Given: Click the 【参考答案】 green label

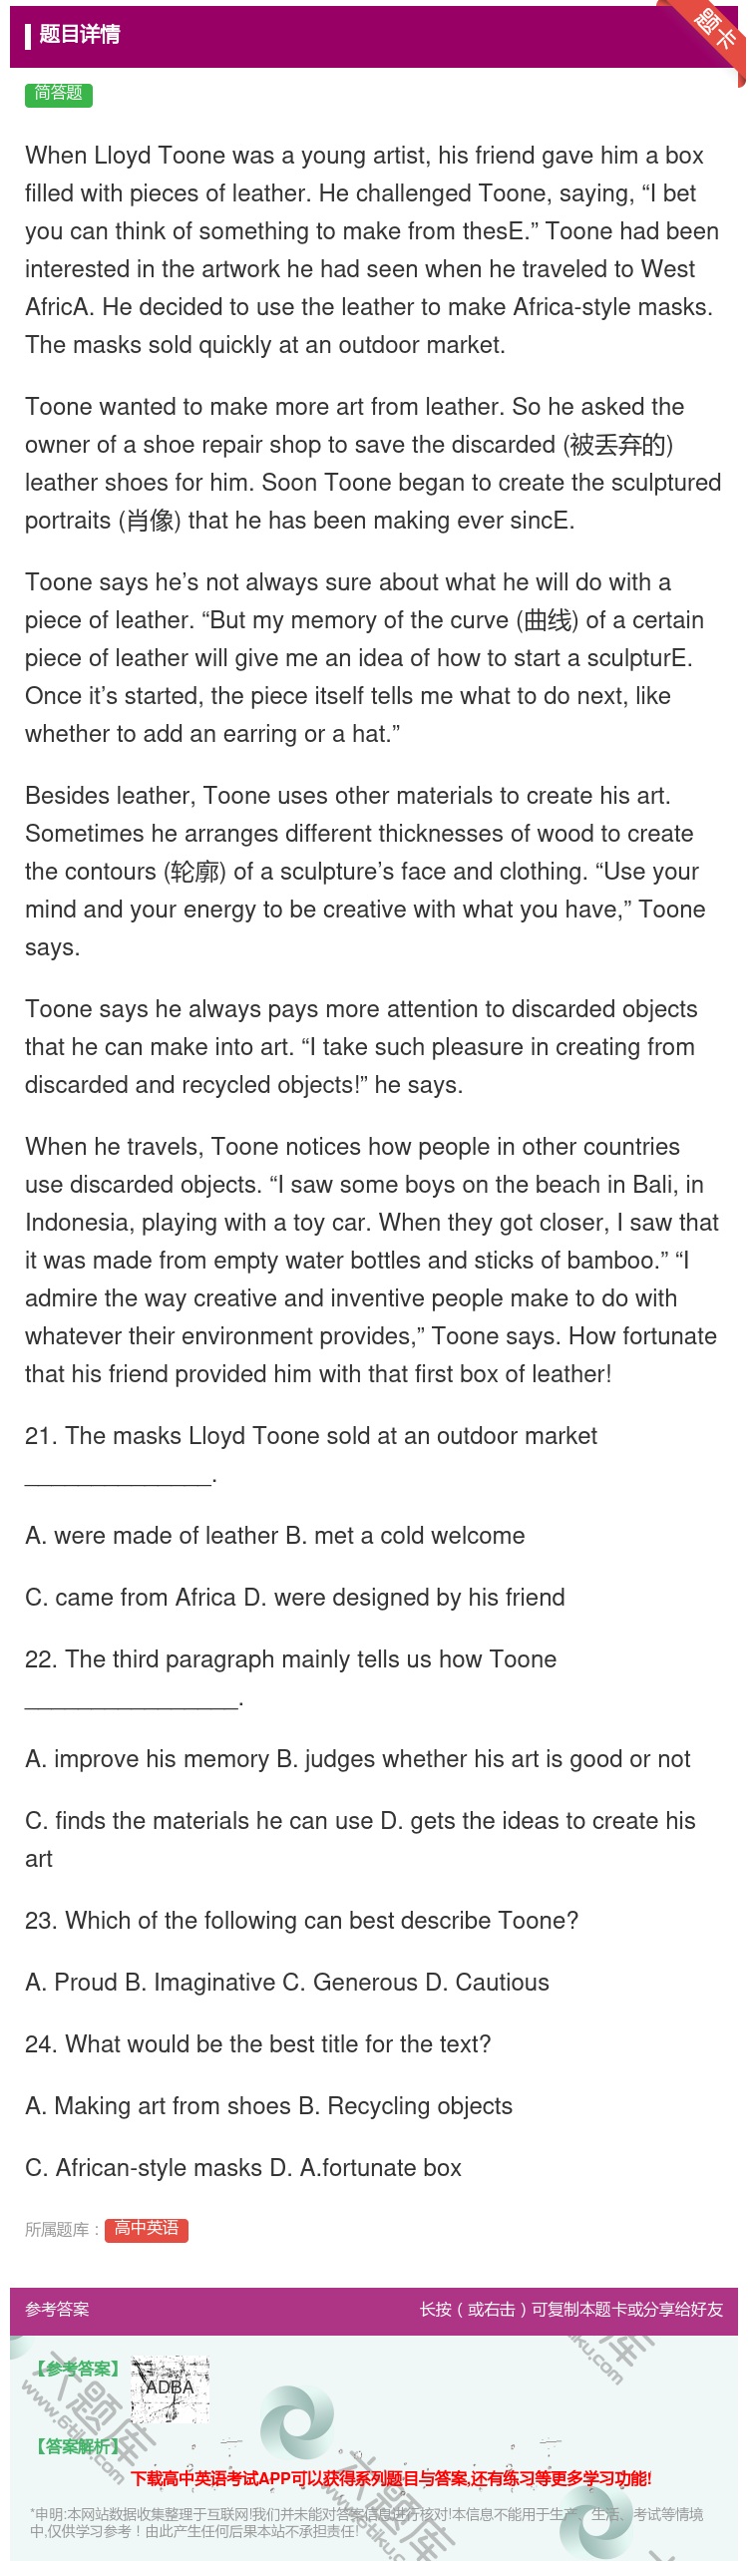Looking at the screenshot, I should pos(77,2368).
